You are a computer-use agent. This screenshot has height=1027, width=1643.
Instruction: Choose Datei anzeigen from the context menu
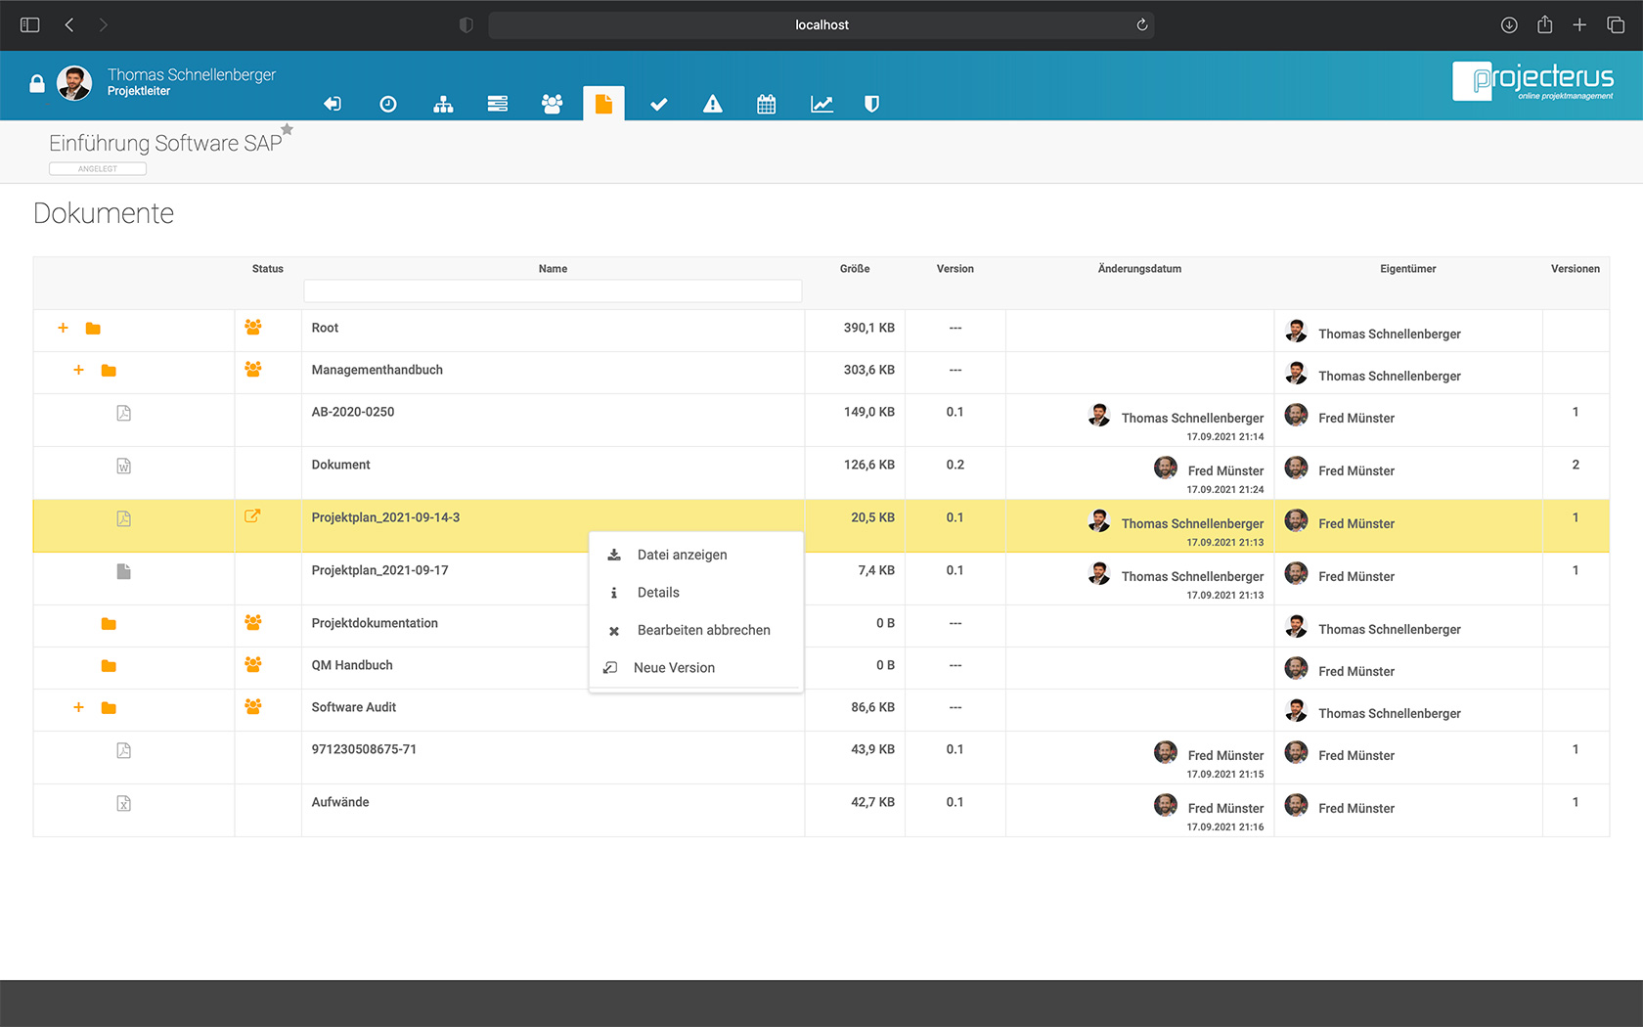[682, 555]
